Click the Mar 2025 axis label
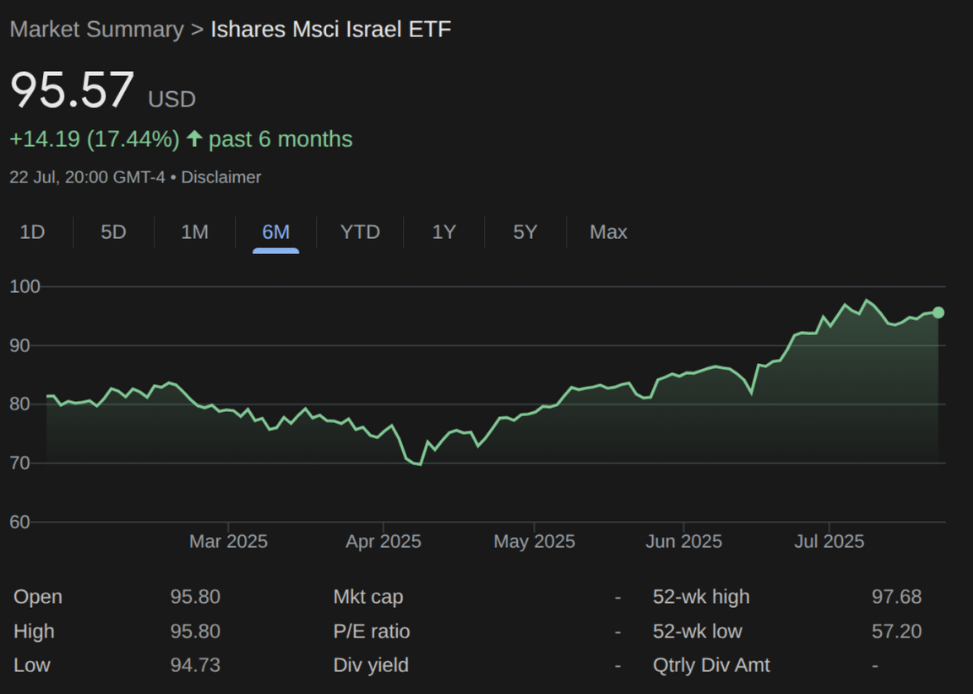973x694 pixels. coord(228,541)
